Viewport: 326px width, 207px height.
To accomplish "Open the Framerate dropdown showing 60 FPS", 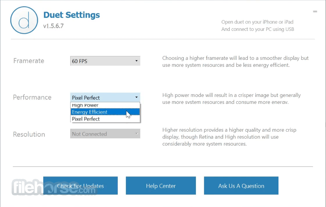I will pos(105,61).
